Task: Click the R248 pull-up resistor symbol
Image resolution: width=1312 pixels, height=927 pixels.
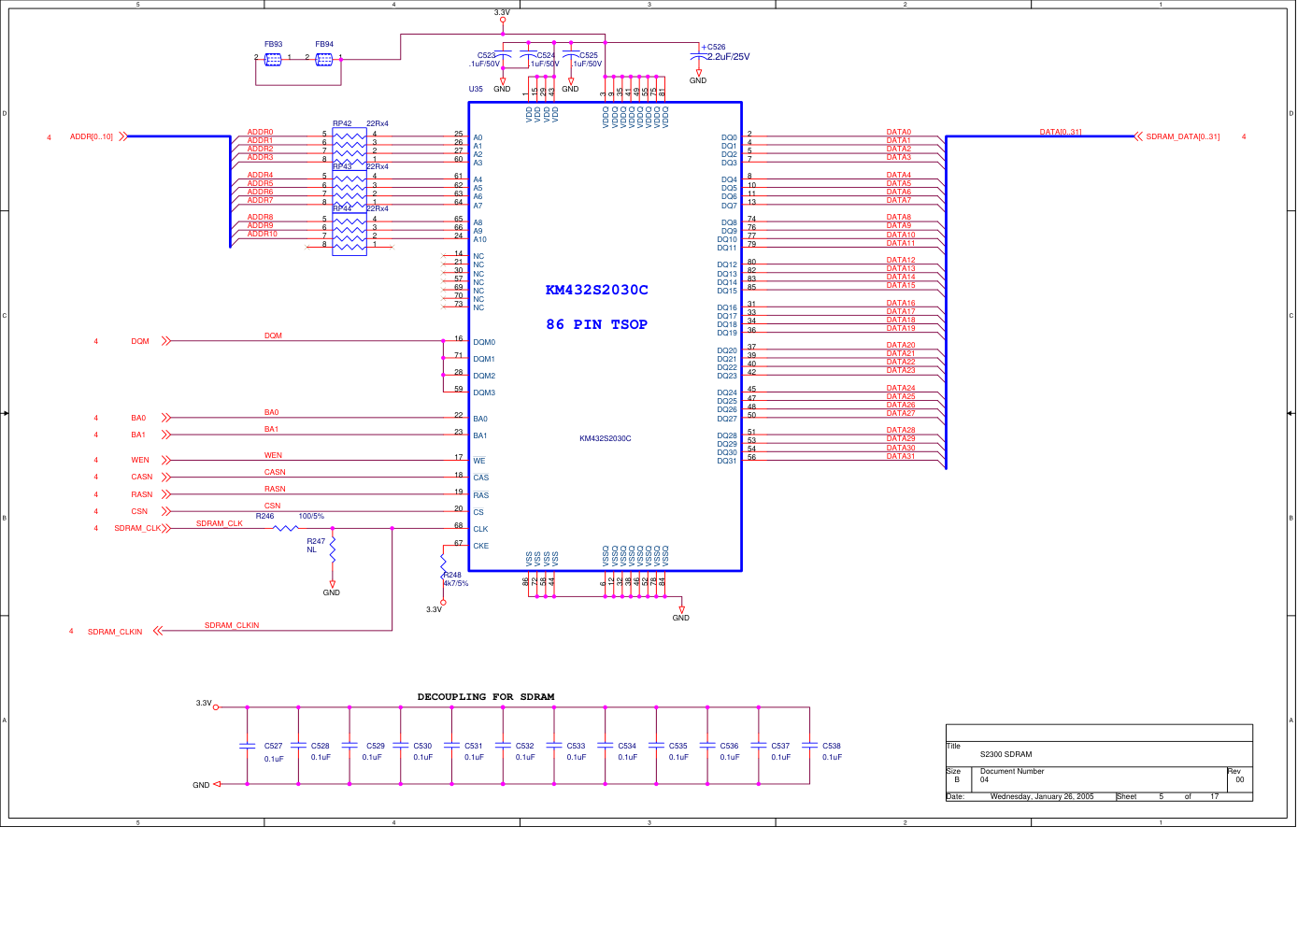Action: (443, 565)
